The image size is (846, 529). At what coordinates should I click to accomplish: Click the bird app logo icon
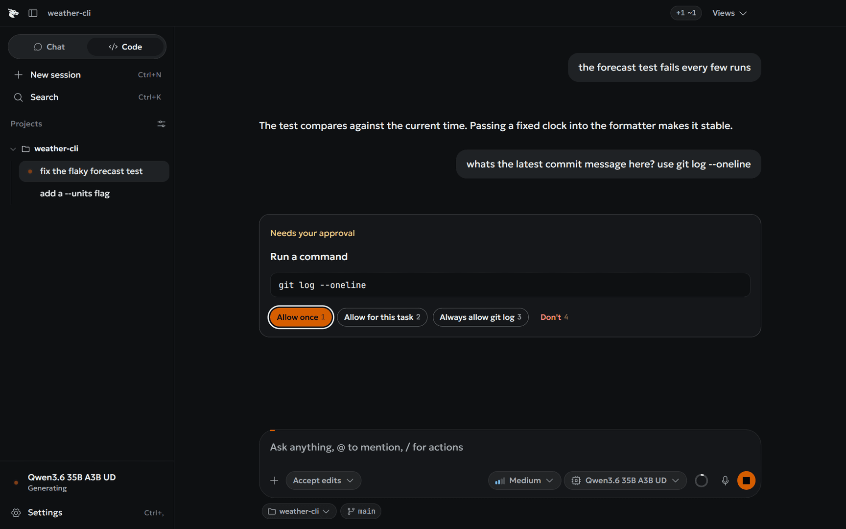tap(13, 13)
